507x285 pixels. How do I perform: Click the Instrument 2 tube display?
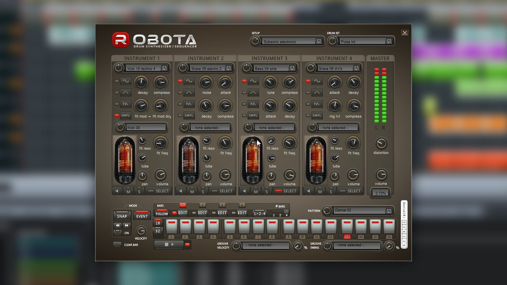pyautogui.click(x=189, y=160)
